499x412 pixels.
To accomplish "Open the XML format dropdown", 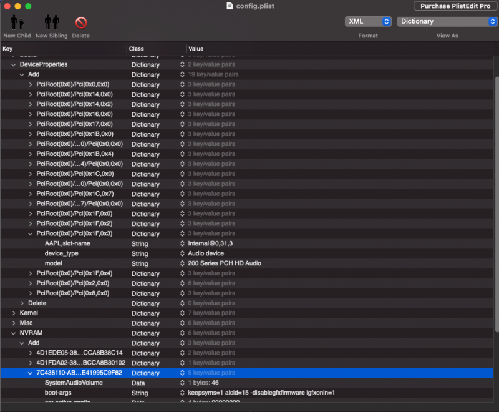I will [367, 21].
